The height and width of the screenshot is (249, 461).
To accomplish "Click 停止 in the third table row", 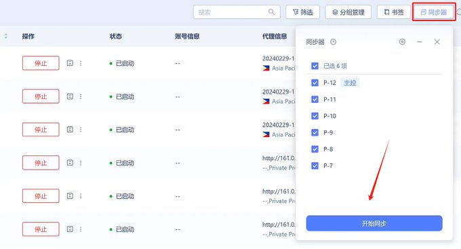I will point(41,130).
